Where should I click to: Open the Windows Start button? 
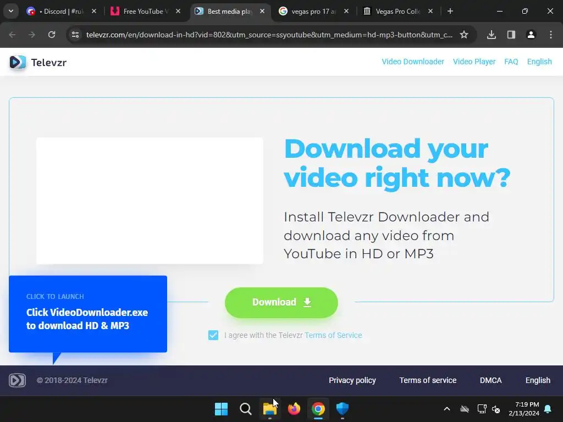(x=221, y=409)
